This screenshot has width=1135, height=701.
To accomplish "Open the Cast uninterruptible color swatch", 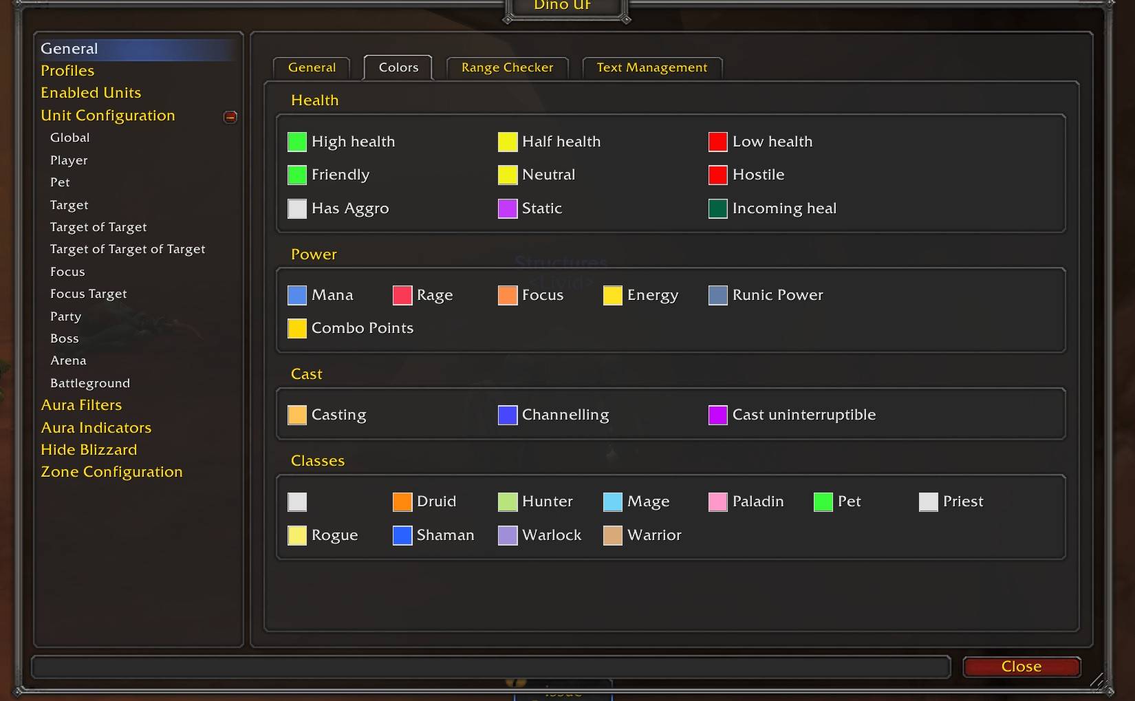I will (717, 415).
